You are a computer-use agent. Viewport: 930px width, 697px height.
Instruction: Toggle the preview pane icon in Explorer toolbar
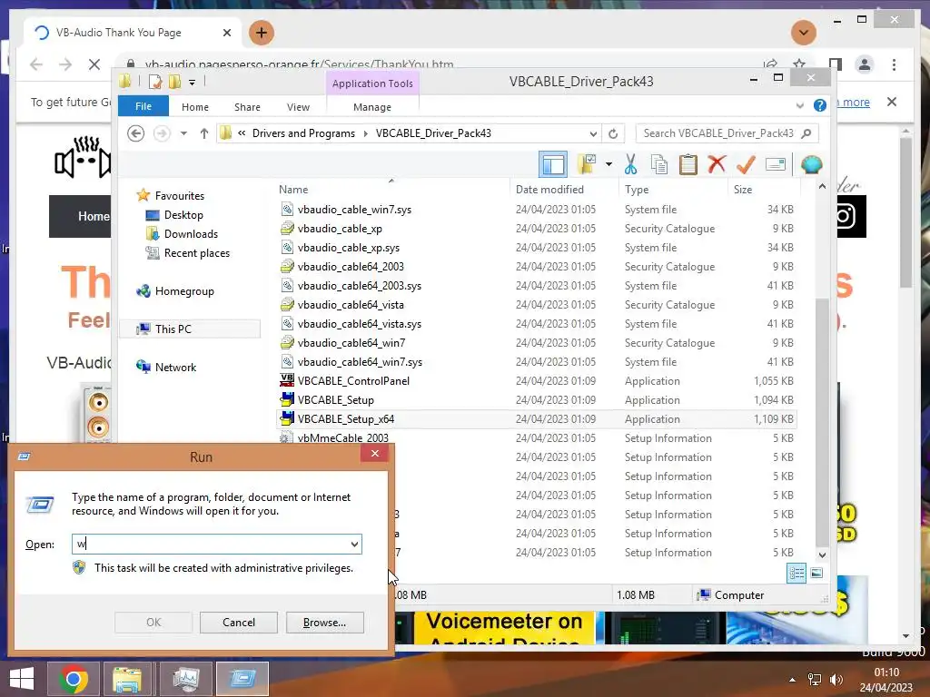point(553,164)
